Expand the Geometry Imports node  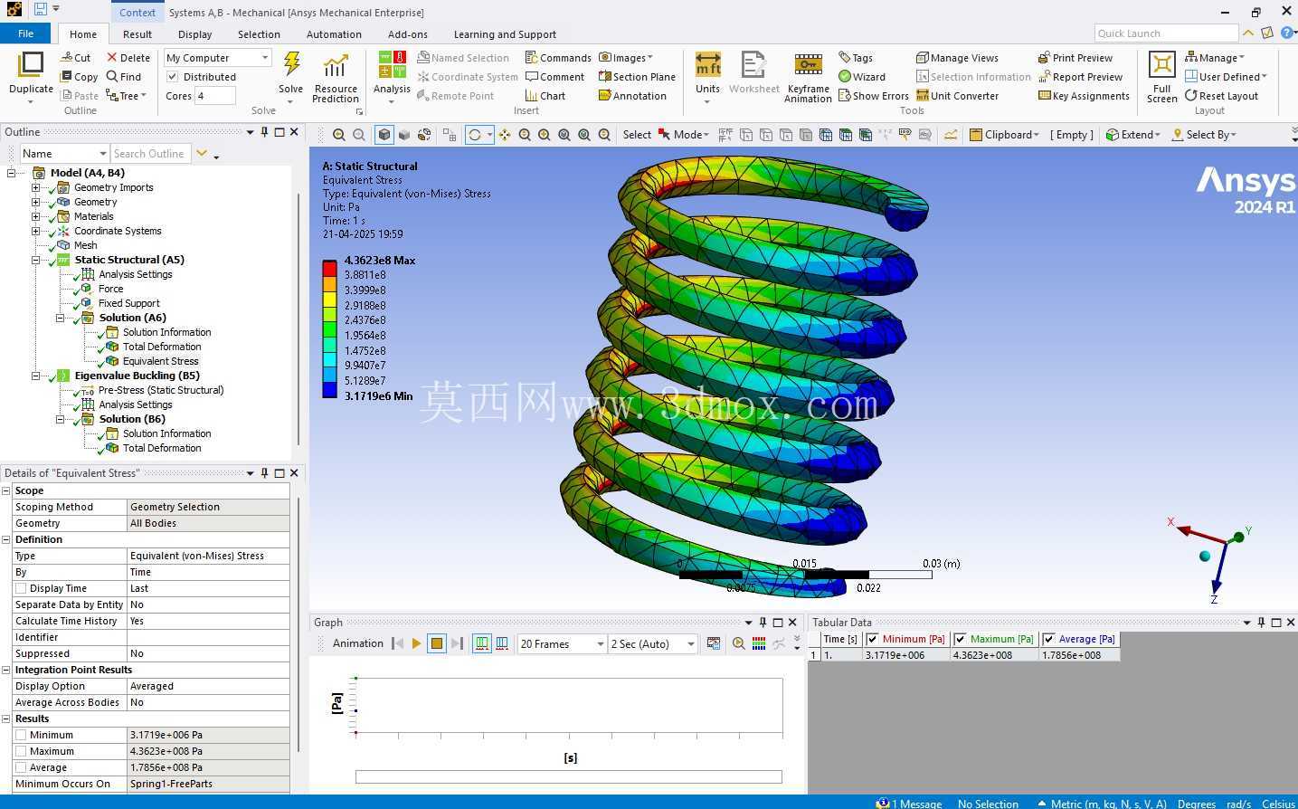[36, 187]
